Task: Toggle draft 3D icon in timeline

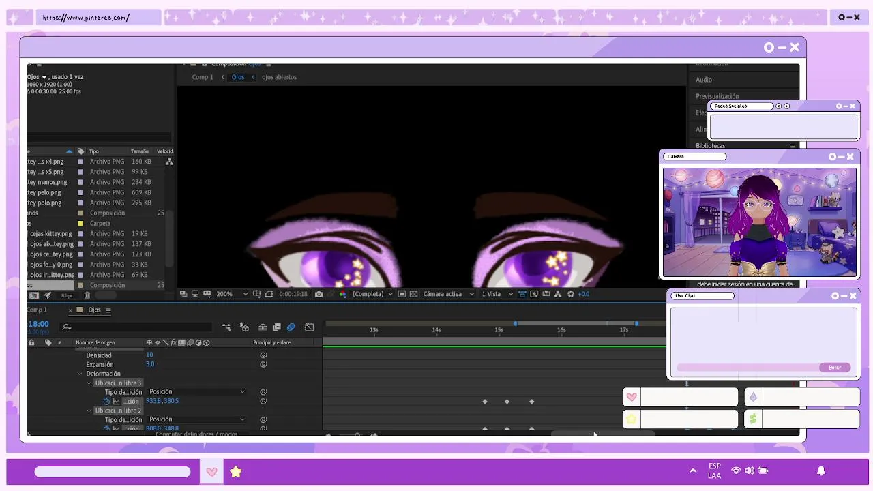Action: [244, 327]
